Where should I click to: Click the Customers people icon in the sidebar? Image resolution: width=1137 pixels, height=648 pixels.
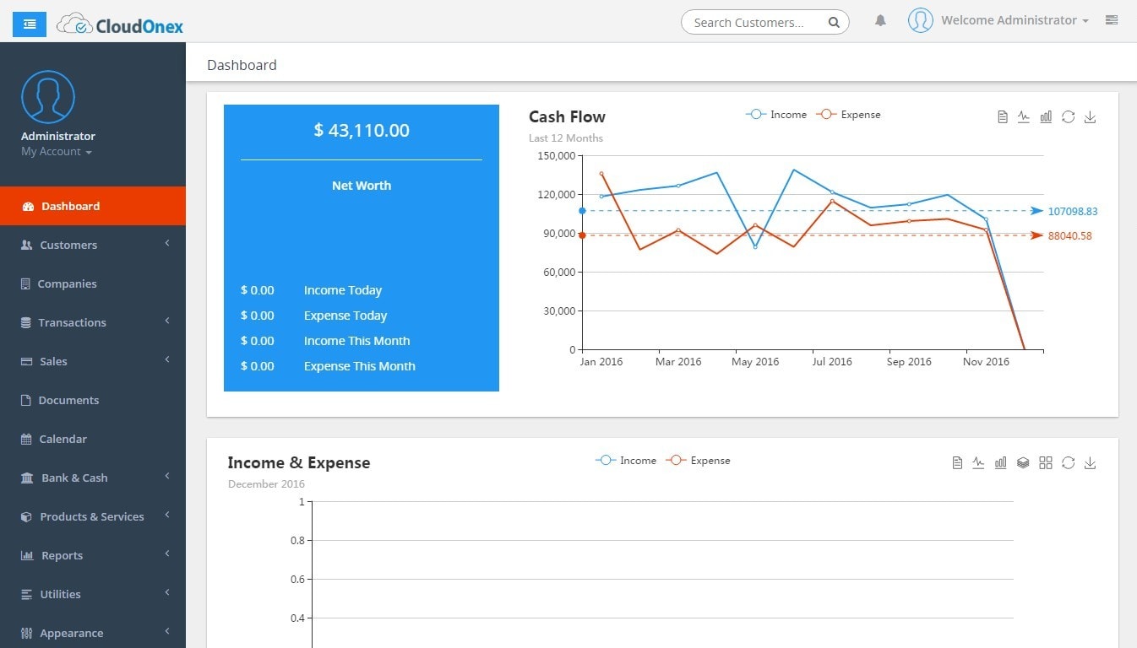[26, 245]
